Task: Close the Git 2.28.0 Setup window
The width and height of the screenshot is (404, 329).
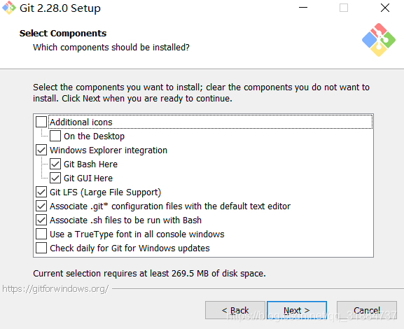Action: (x=385, y=8)
